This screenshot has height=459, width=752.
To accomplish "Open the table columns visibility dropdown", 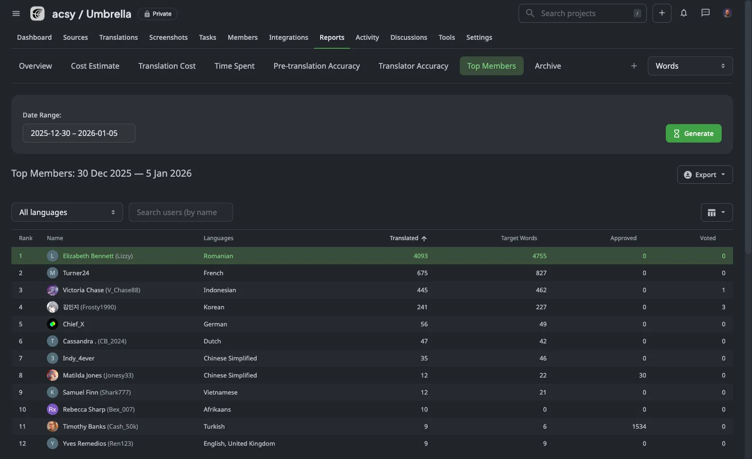I will [716, 213].
